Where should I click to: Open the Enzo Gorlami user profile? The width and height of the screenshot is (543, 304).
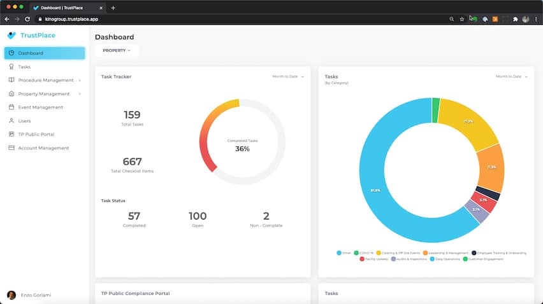[35, 295]
